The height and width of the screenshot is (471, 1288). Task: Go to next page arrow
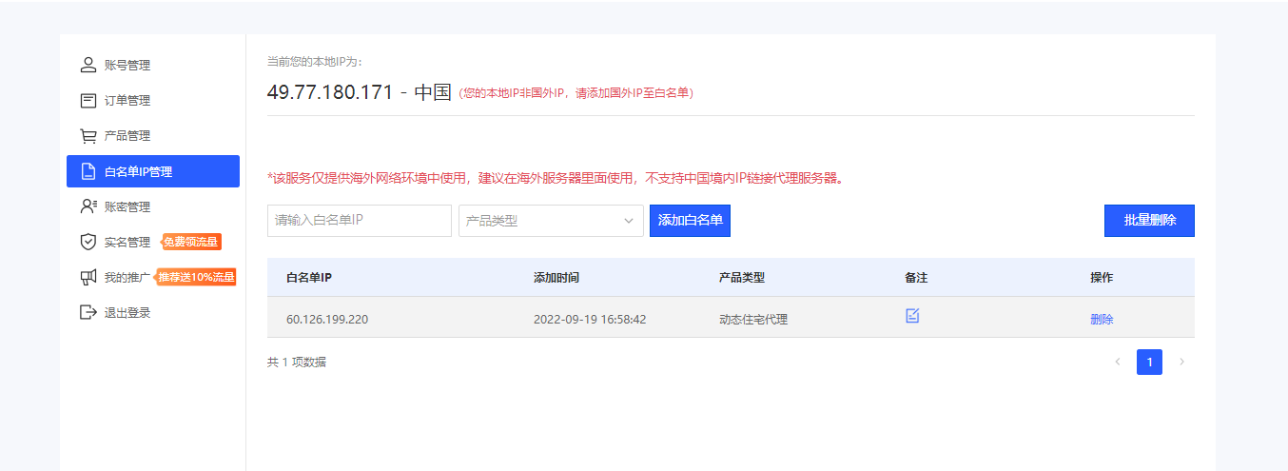click(1181, 362)
